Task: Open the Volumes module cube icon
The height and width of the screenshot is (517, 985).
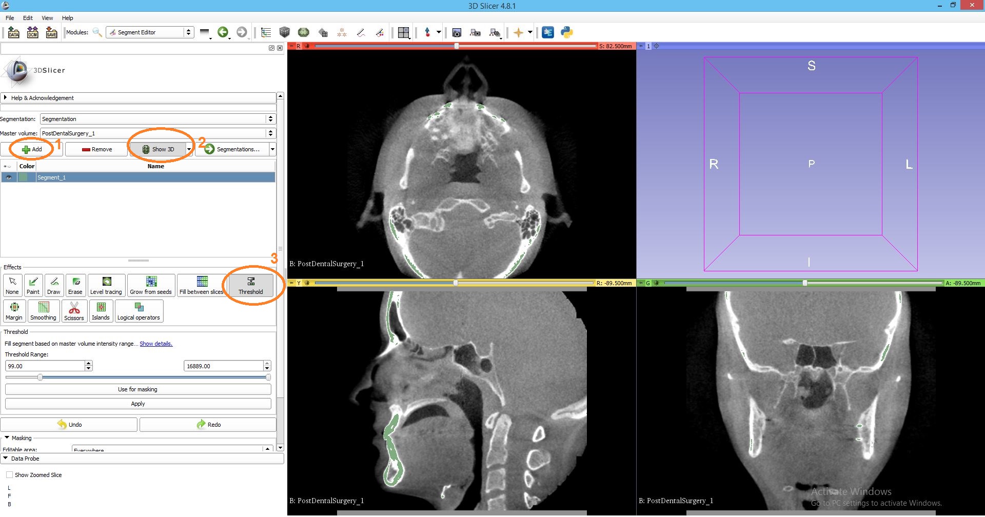Action: coord(285,32)
